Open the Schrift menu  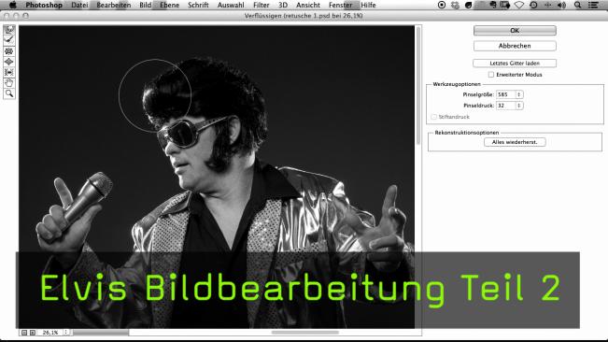pos(198,5)
